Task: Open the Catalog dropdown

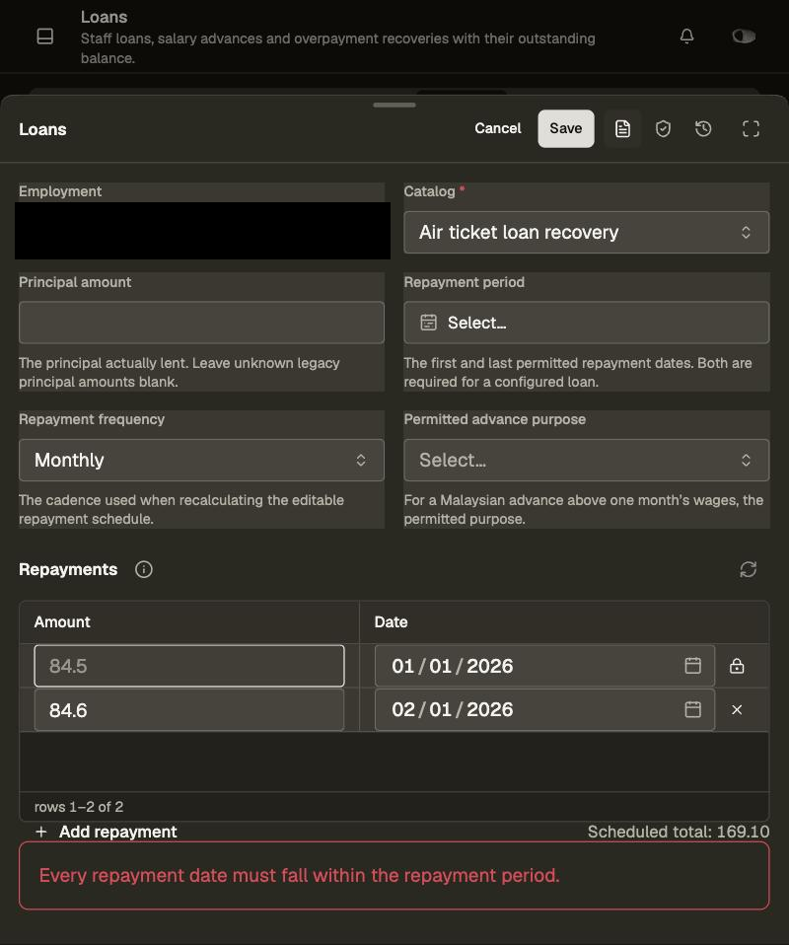Action: pyautogui.click(x=586, y=232)
